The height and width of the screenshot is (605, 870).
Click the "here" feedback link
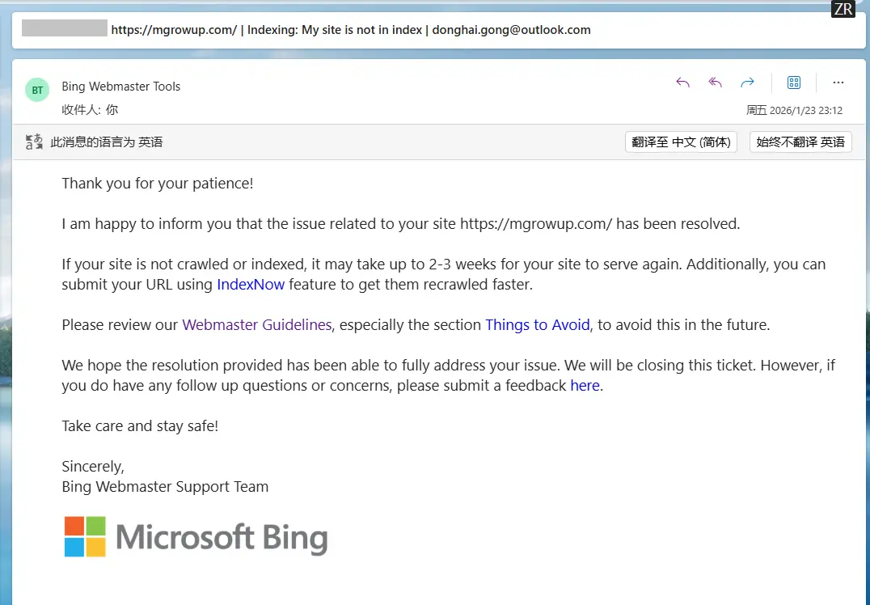point(585,386)
